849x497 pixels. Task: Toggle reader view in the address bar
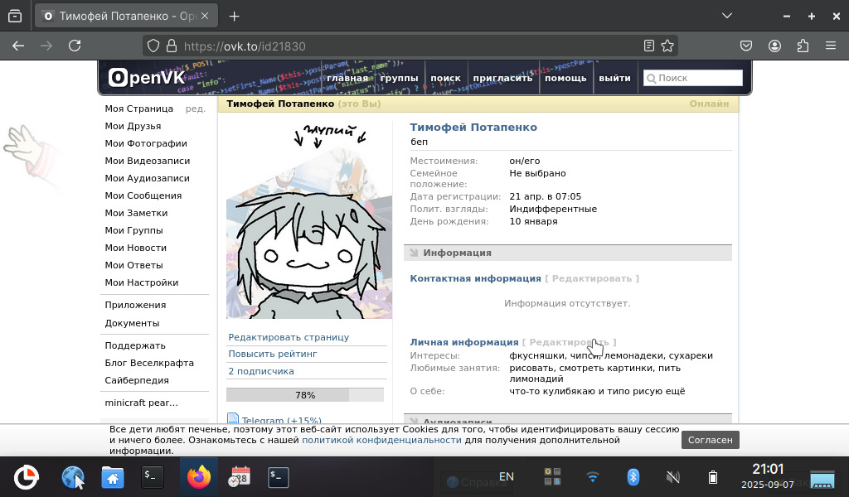649,46
